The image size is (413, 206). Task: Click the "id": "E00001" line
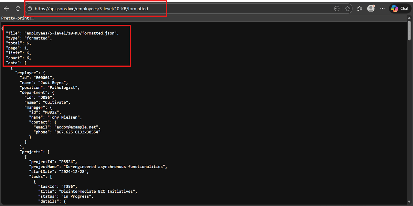[x=37, y=78]
